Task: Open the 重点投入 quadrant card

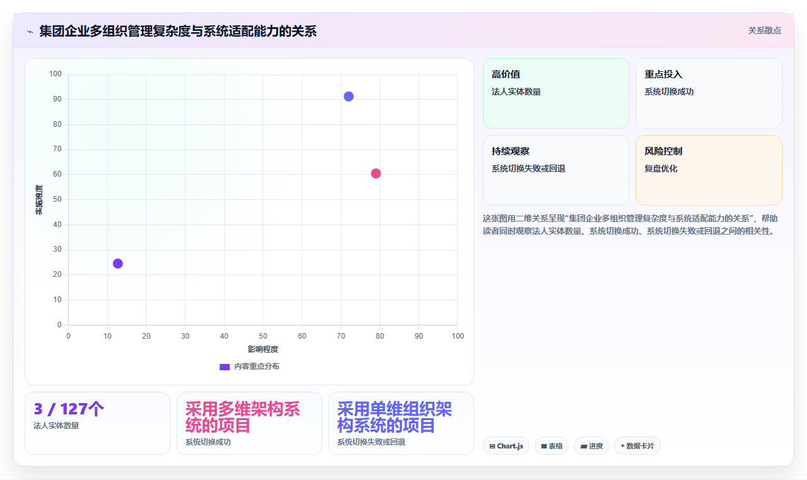Action: click(709, 93)
